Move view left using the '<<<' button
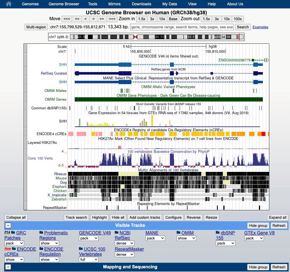This screenshot has height=272, width=290. click(x=66, y=19)
